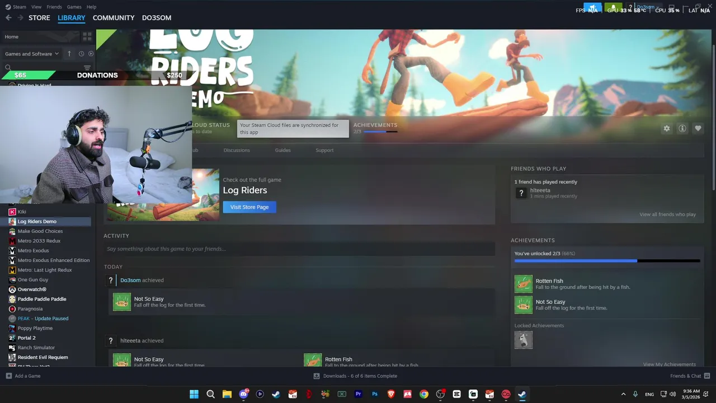Open Do3som avatar in activity feed
716x403 pixels.
click(111, 280)
